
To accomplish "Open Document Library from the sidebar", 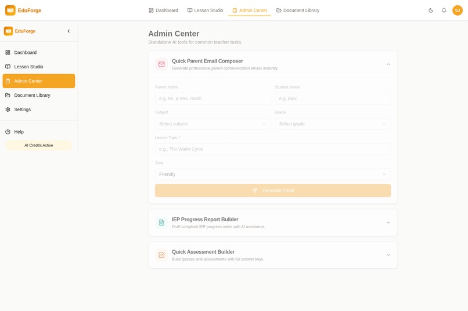I will tap(39, 95).
